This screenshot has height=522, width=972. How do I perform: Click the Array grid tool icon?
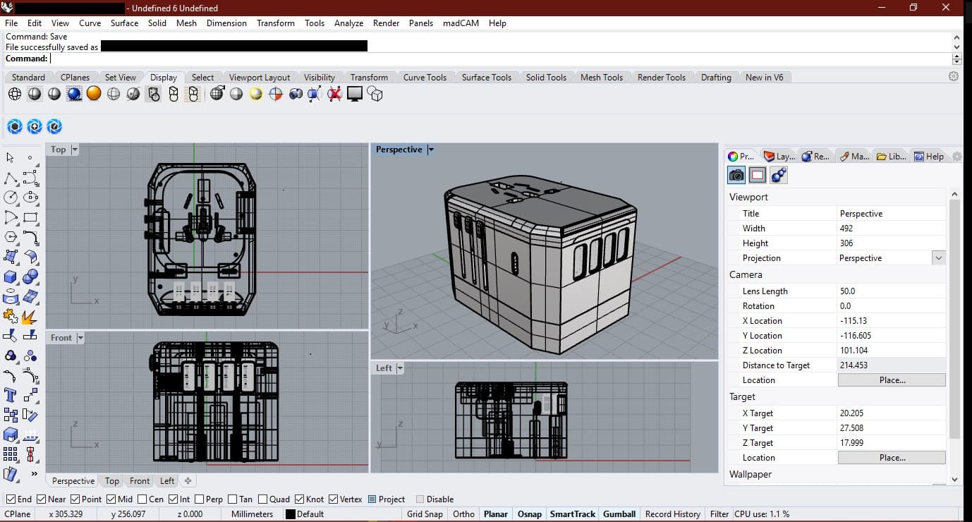(x=11, y=454)
